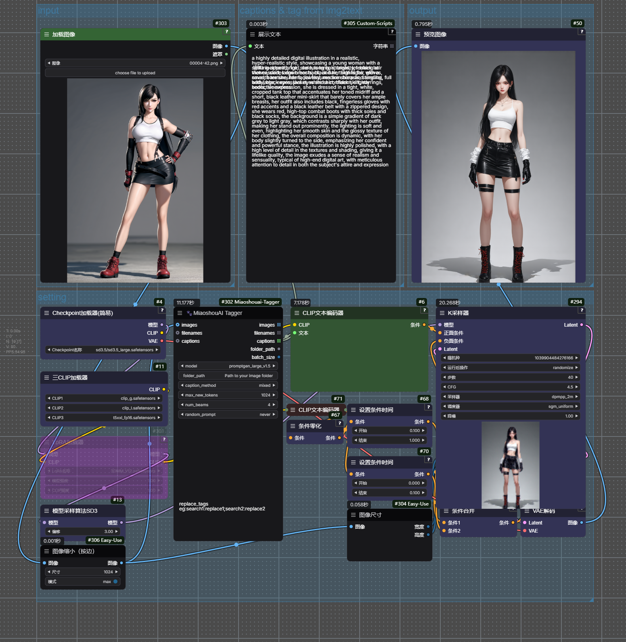Viewport: 626px width, 642px height.
Task: Increase 开始 0.100 with its right arrow
Action: (x=423, y=431)
